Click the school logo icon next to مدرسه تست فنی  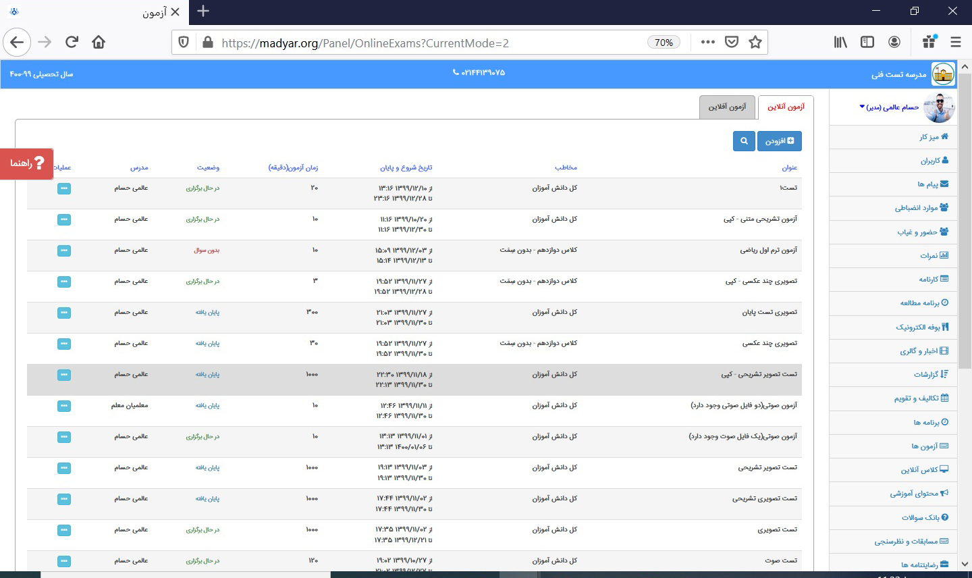coord(943,74)
